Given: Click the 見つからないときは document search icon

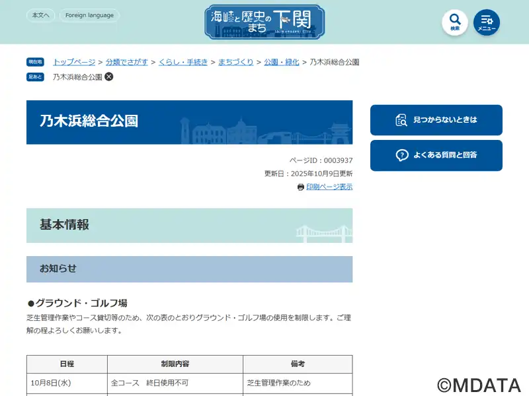Looking at the screenshot, I should pyautogui.click(x=401, y=120).
